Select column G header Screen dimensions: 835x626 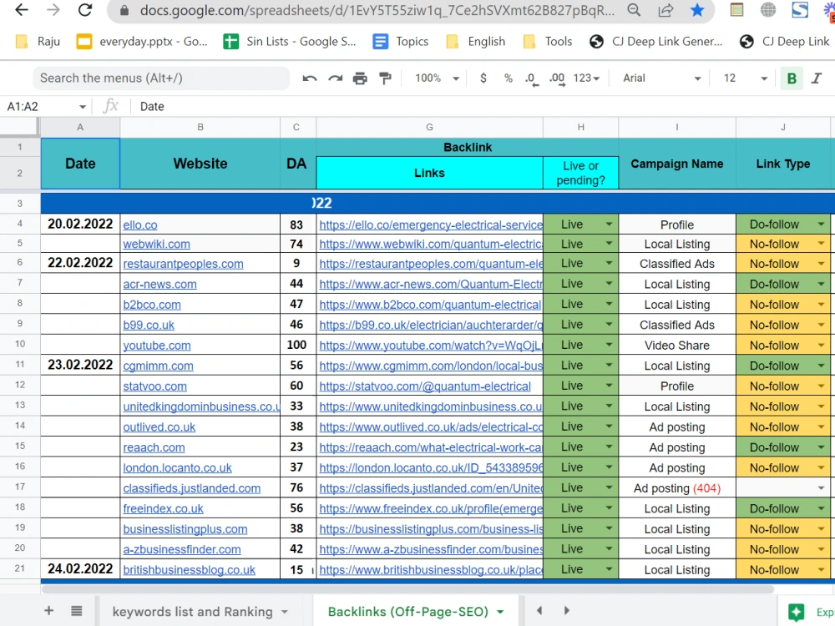(x=429, y=127)
